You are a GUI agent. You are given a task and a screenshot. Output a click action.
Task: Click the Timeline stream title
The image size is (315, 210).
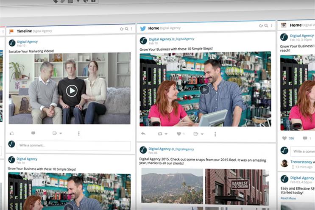[24, 31]
